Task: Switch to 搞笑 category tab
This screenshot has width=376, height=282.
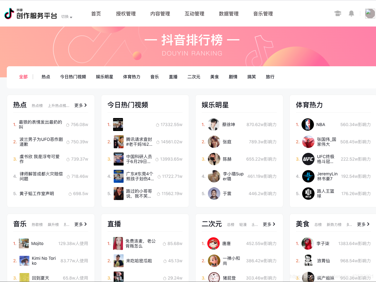Action: point(251,77)
